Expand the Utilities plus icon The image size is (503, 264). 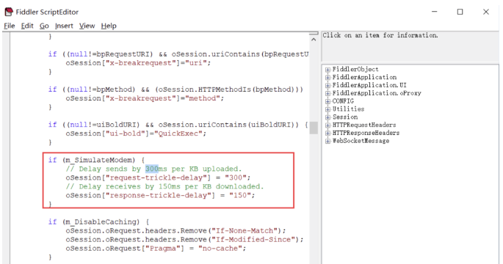[328, 109]
